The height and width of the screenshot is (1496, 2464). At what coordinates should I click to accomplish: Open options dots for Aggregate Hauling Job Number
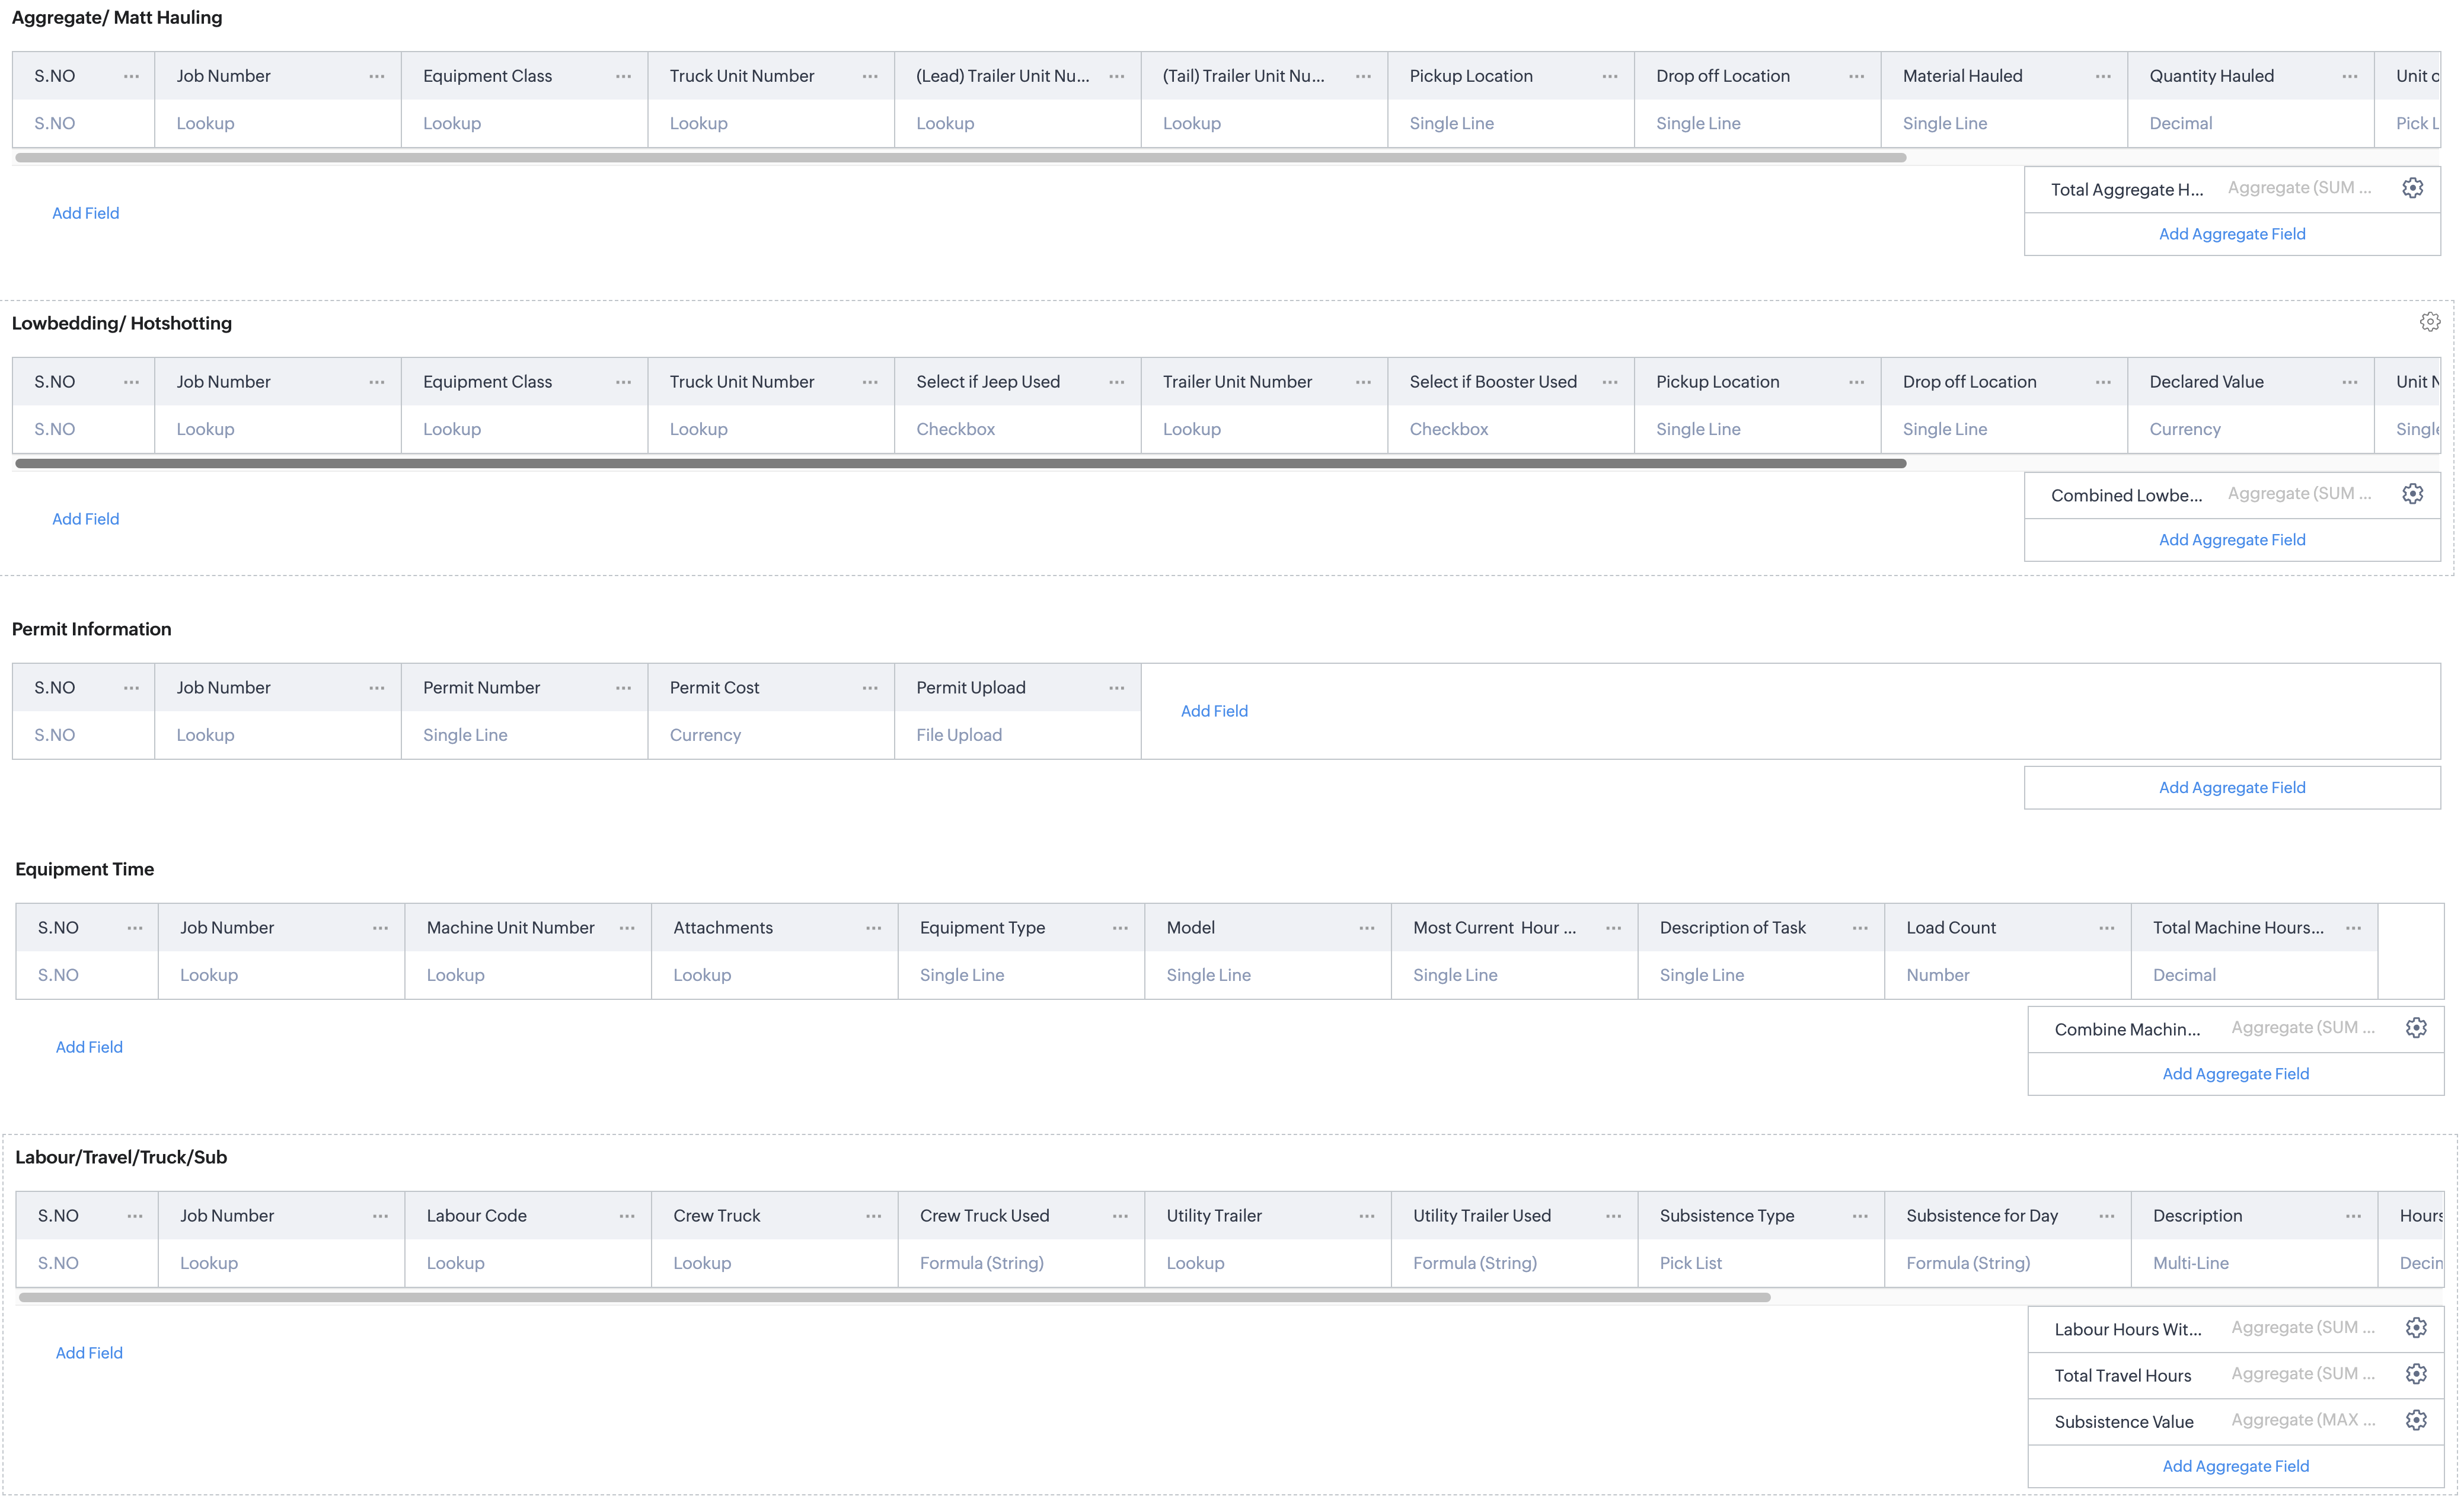click(377, 76)
